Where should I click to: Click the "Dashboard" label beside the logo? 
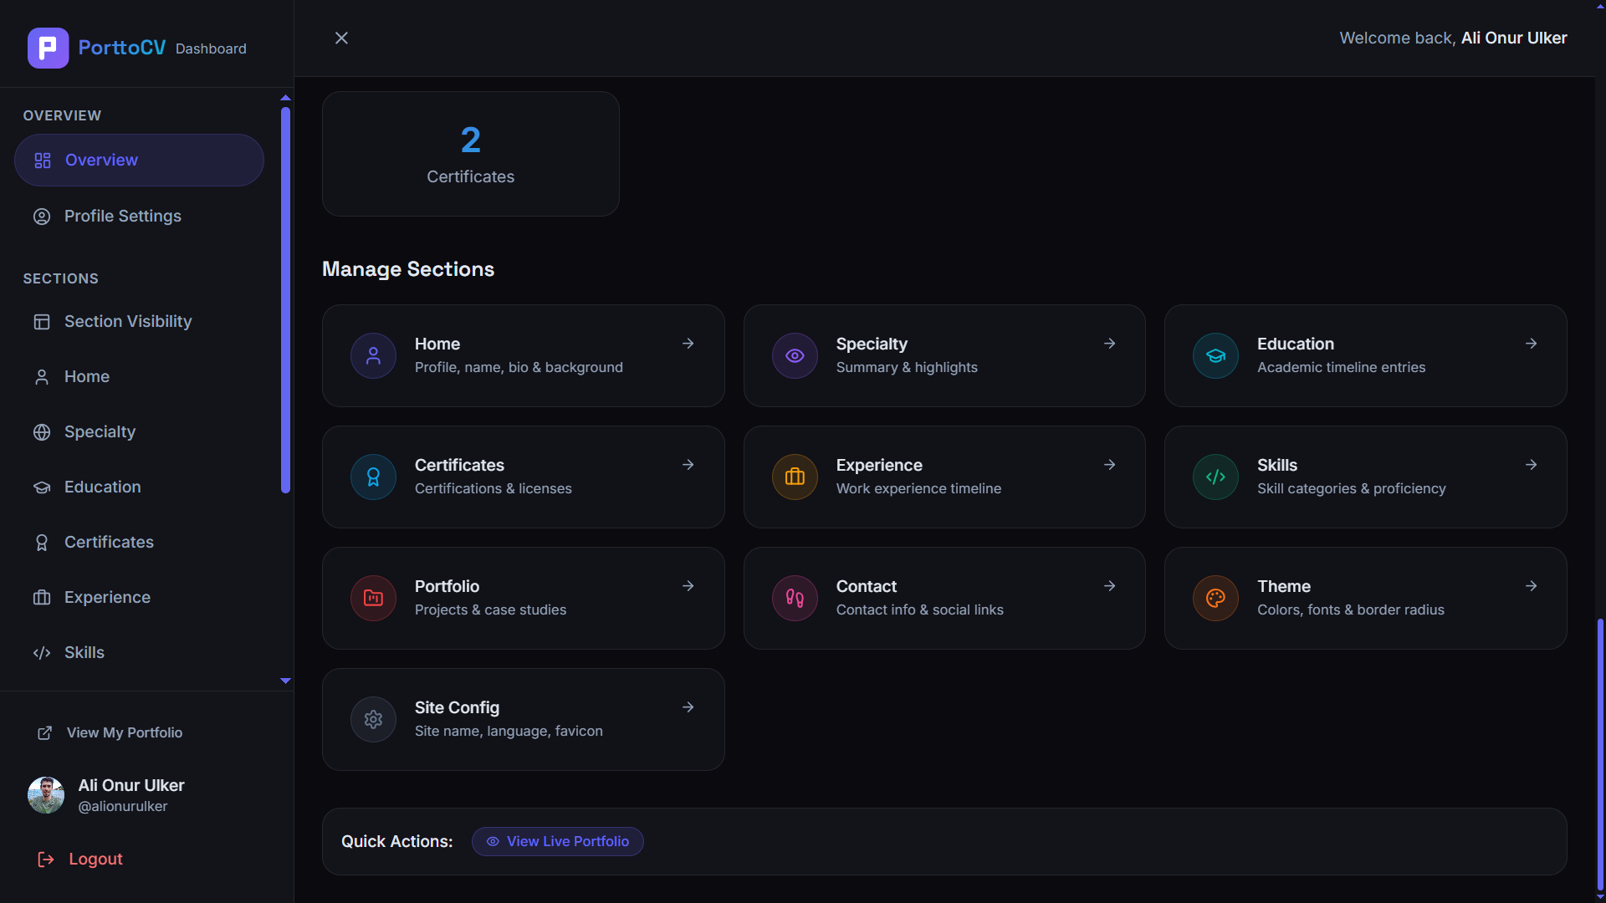tap(211, 48)
